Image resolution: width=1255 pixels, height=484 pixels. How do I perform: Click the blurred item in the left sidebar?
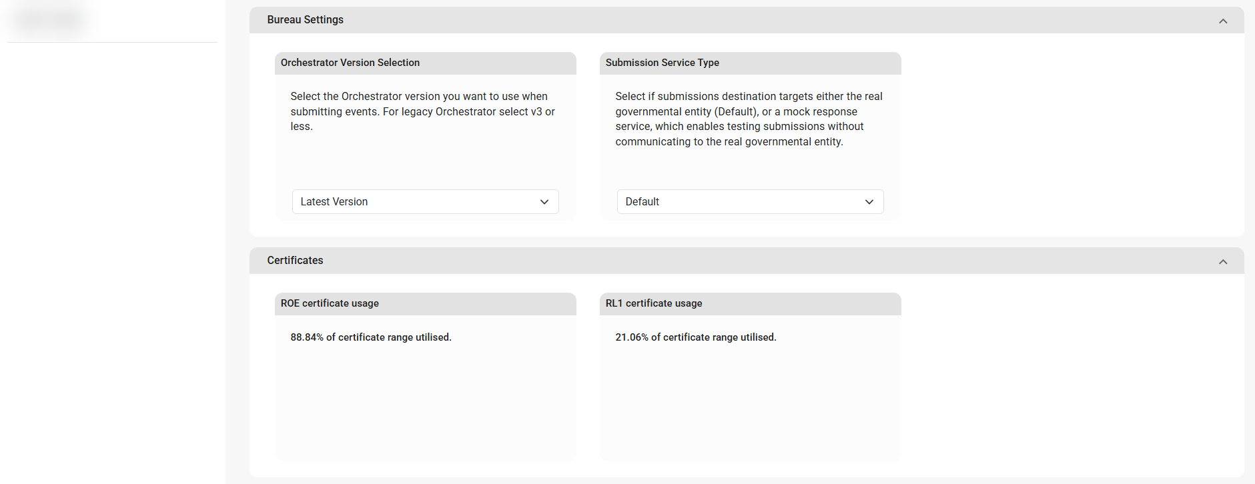50,19
